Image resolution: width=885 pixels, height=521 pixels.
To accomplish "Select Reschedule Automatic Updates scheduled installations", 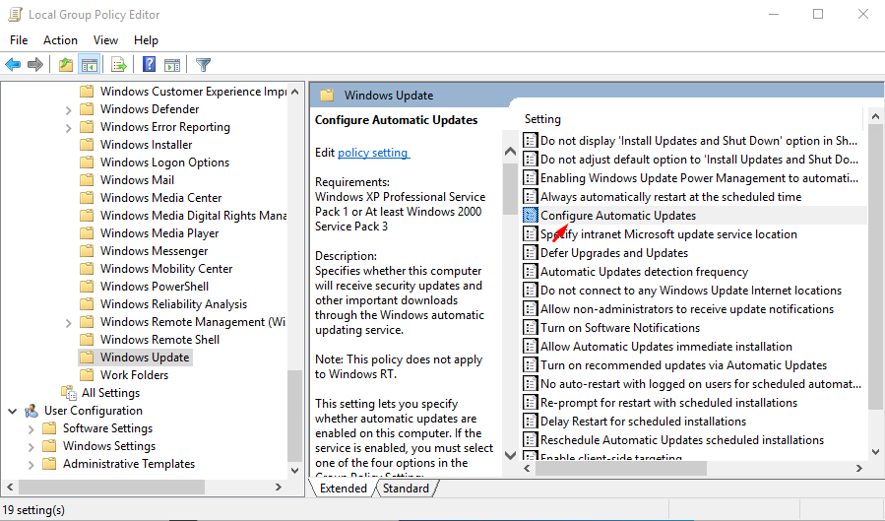I will click(x=682, y=439).
